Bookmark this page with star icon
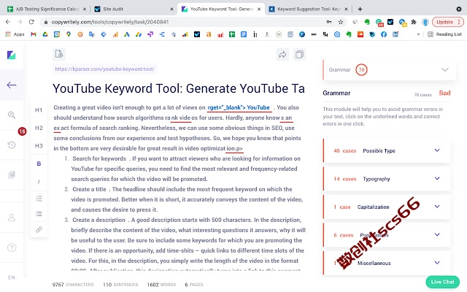467x292 pixels. click(x=341, y=22)
